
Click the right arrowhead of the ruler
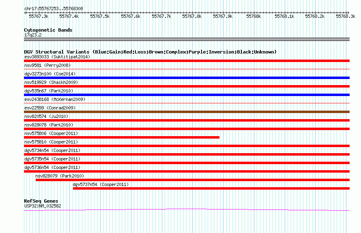[x=348, y=13]
